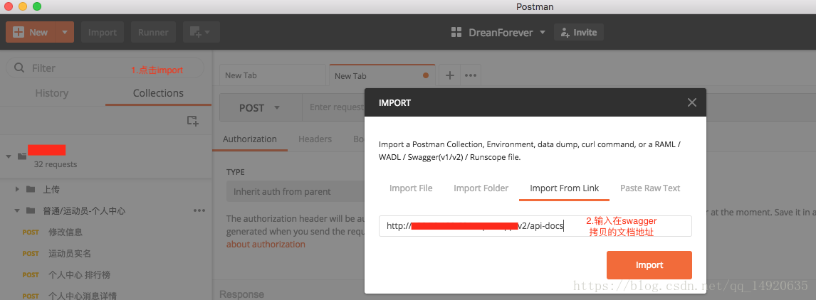This screenshot has width=816, height=300.
Task: Switch to the History tab
Action: [51, 93]
